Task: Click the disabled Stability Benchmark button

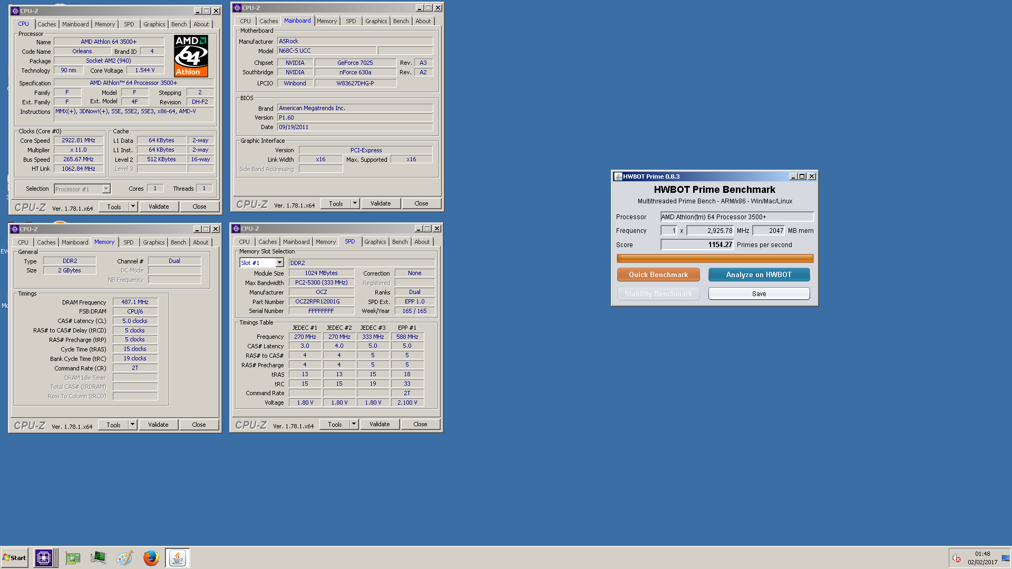Action: (658, 293)
